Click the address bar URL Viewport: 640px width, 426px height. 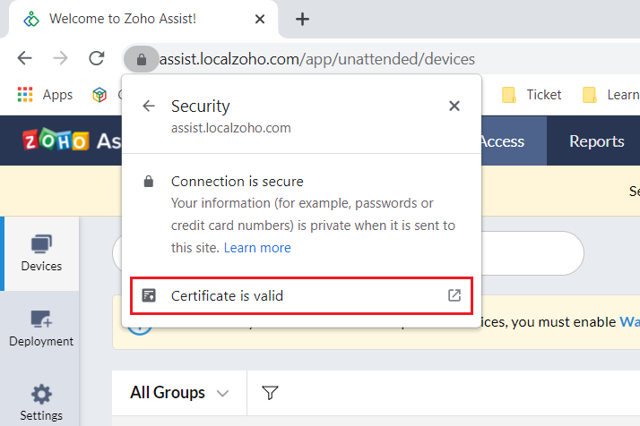tap(316, 59)
